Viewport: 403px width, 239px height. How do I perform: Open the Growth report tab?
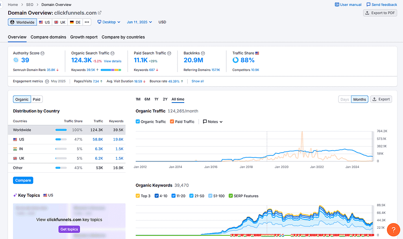(x=84, y=37)
